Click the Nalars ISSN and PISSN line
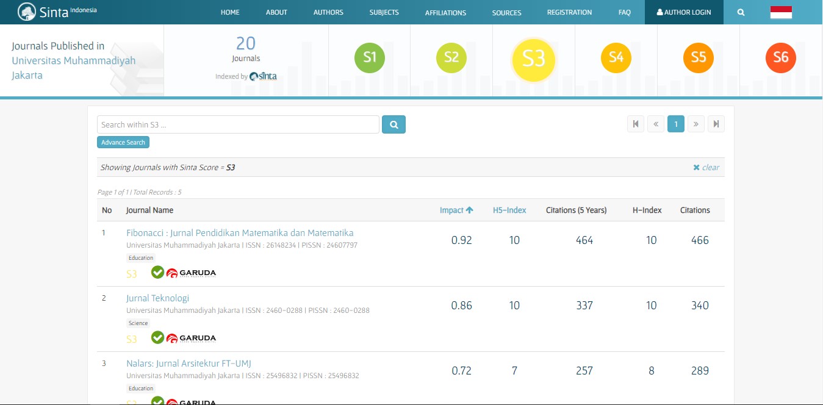Image resolution: width=823 pixels, height=405 pixels. tap(243, 376)
